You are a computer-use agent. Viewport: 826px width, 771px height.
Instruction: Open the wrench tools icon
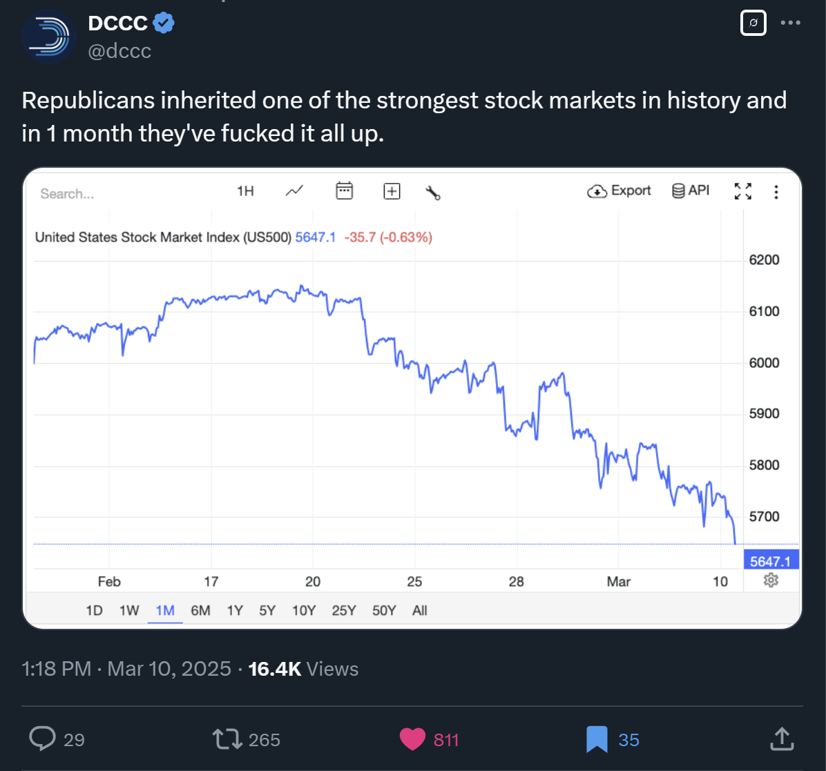[x=433, y=193]
